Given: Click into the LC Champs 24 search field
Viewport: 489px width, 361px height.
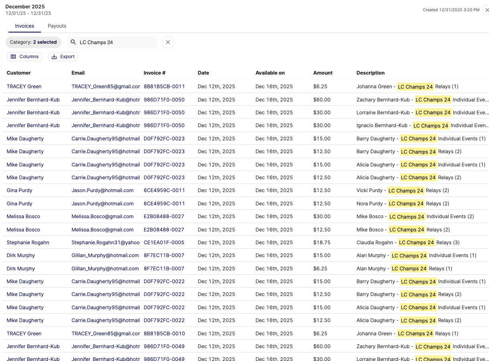Looking at the screenshot, I should pyautogui.click(x=116, y=42).
